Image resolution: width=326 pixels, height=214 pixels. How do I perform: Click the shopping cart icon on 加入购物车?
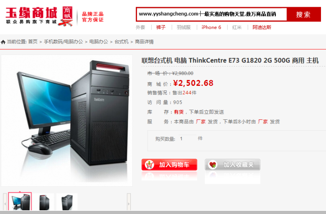149,165
